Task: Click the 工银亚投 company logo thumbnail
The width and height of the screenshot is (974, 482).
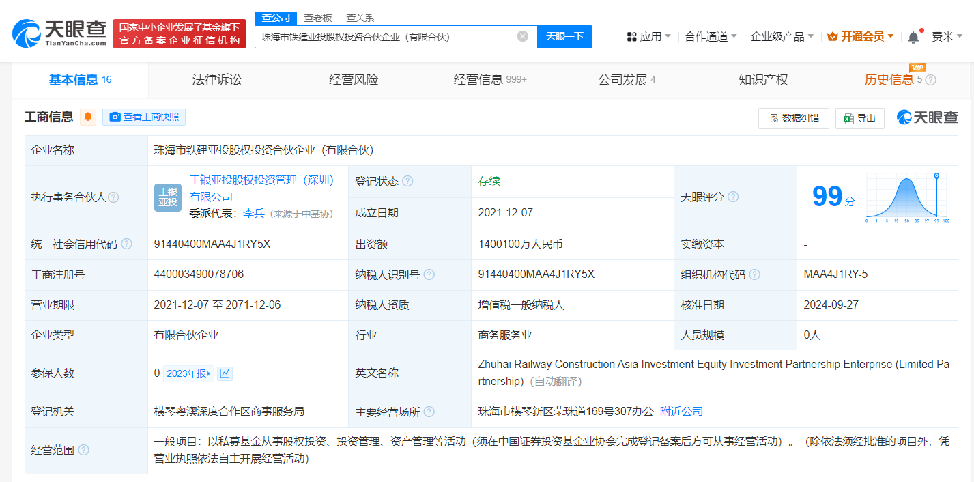Action: tap(167, 198)
